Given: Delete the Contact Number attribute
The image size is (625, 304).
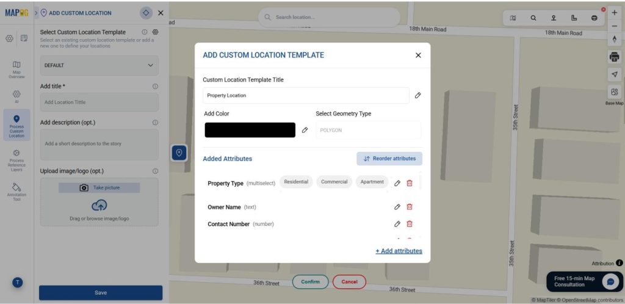Looking at the screenshot, I should pos(410,224).
